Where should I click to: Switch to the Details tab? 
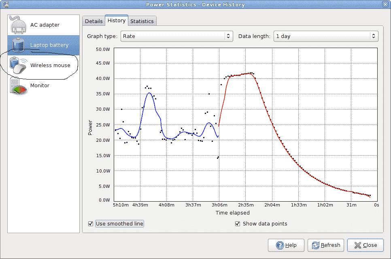coord(93,21)
